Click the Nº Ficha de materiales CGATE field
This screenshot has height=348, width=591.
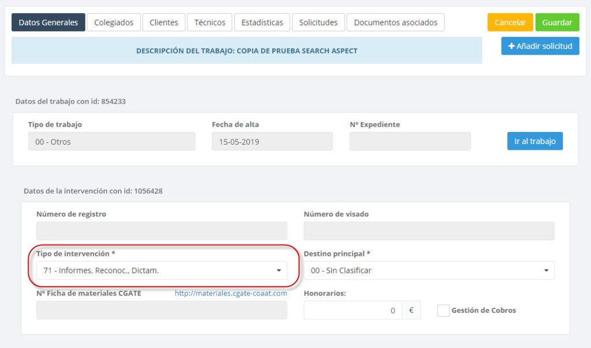click(162, 310)
